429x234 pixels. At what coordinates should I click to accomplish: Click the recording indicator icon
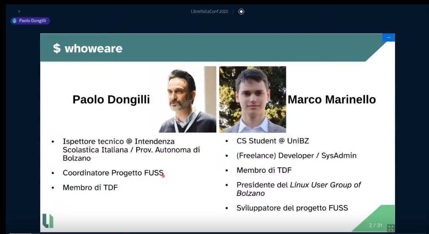point(241,12)
